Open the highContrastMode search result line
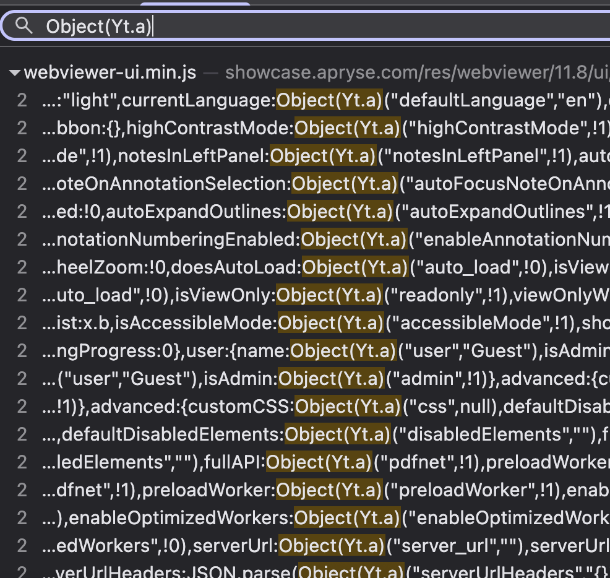This screenshot has height=578, width=610. pyautogui.click(x=309, y=128)
